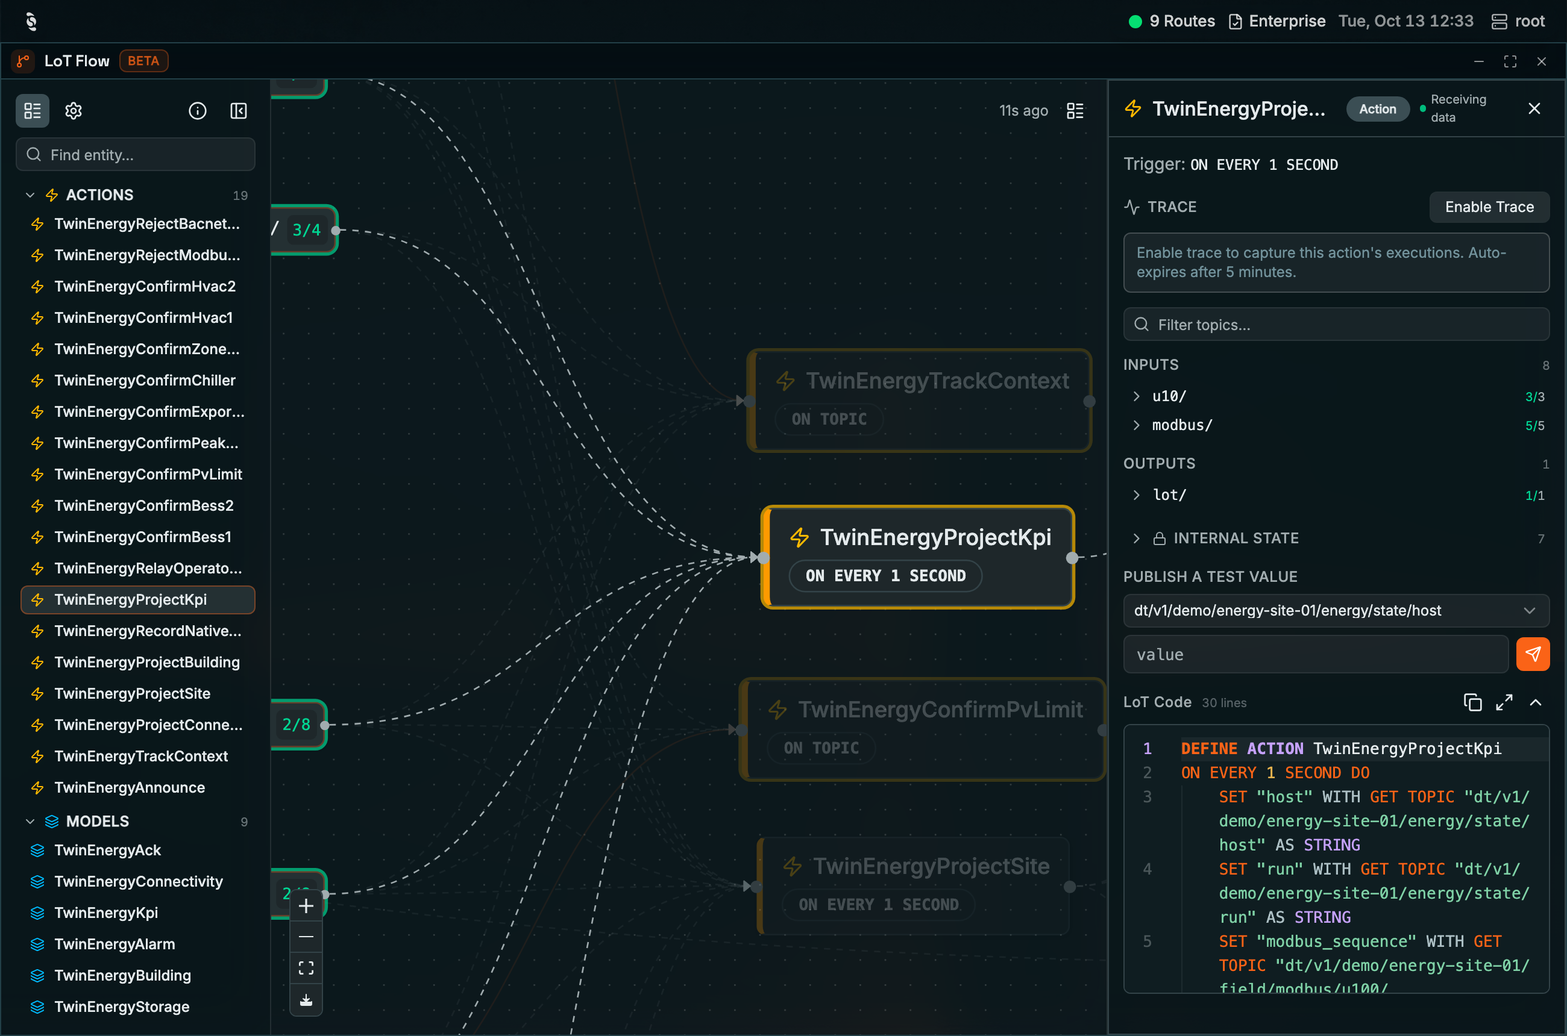Check the 9 Routes status
This screenshot has width=1567, height=1036.
pyautogui.click(x=1172, y=21)
